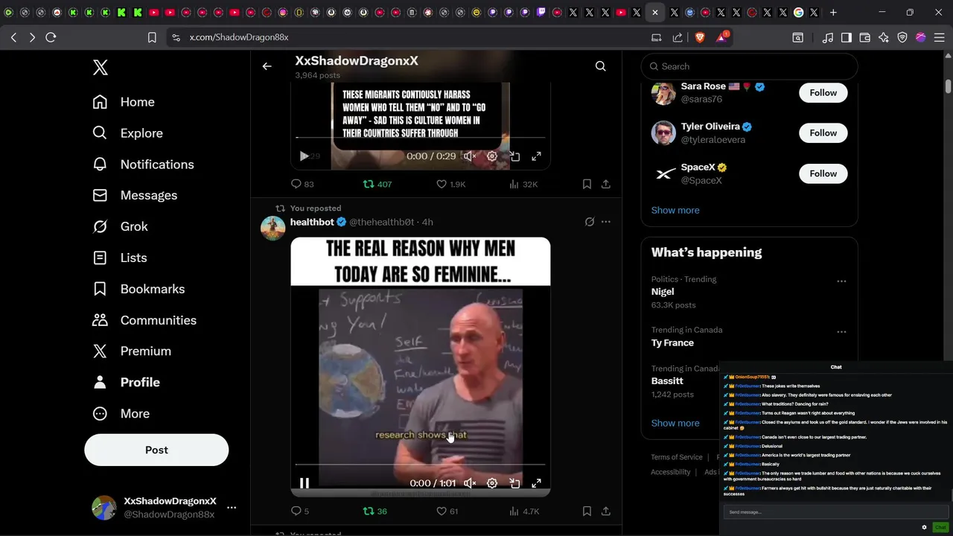Click the back arrow on the profile header
This screenshot has width=953, height=536.
(x=267, y=66)
